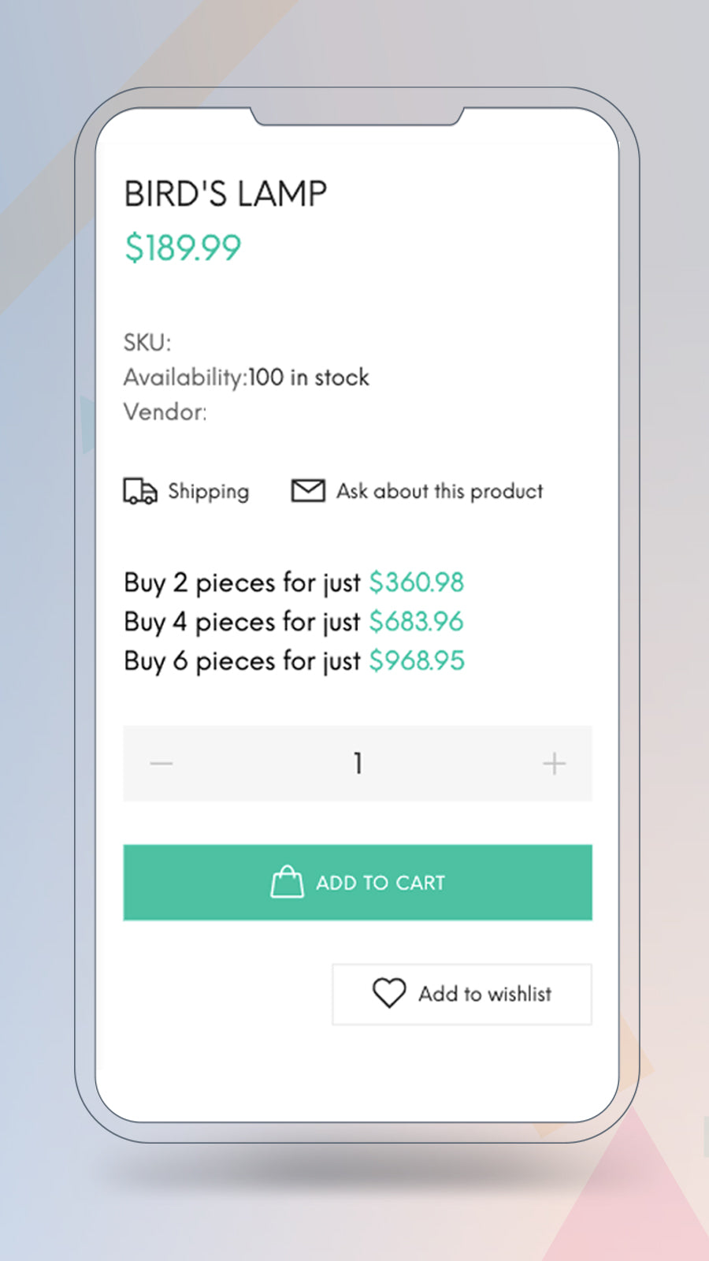This screenshot has width=709, height=1261.
Task: Click the heart icon beside Add to wishlist
Action: (388, 994)
